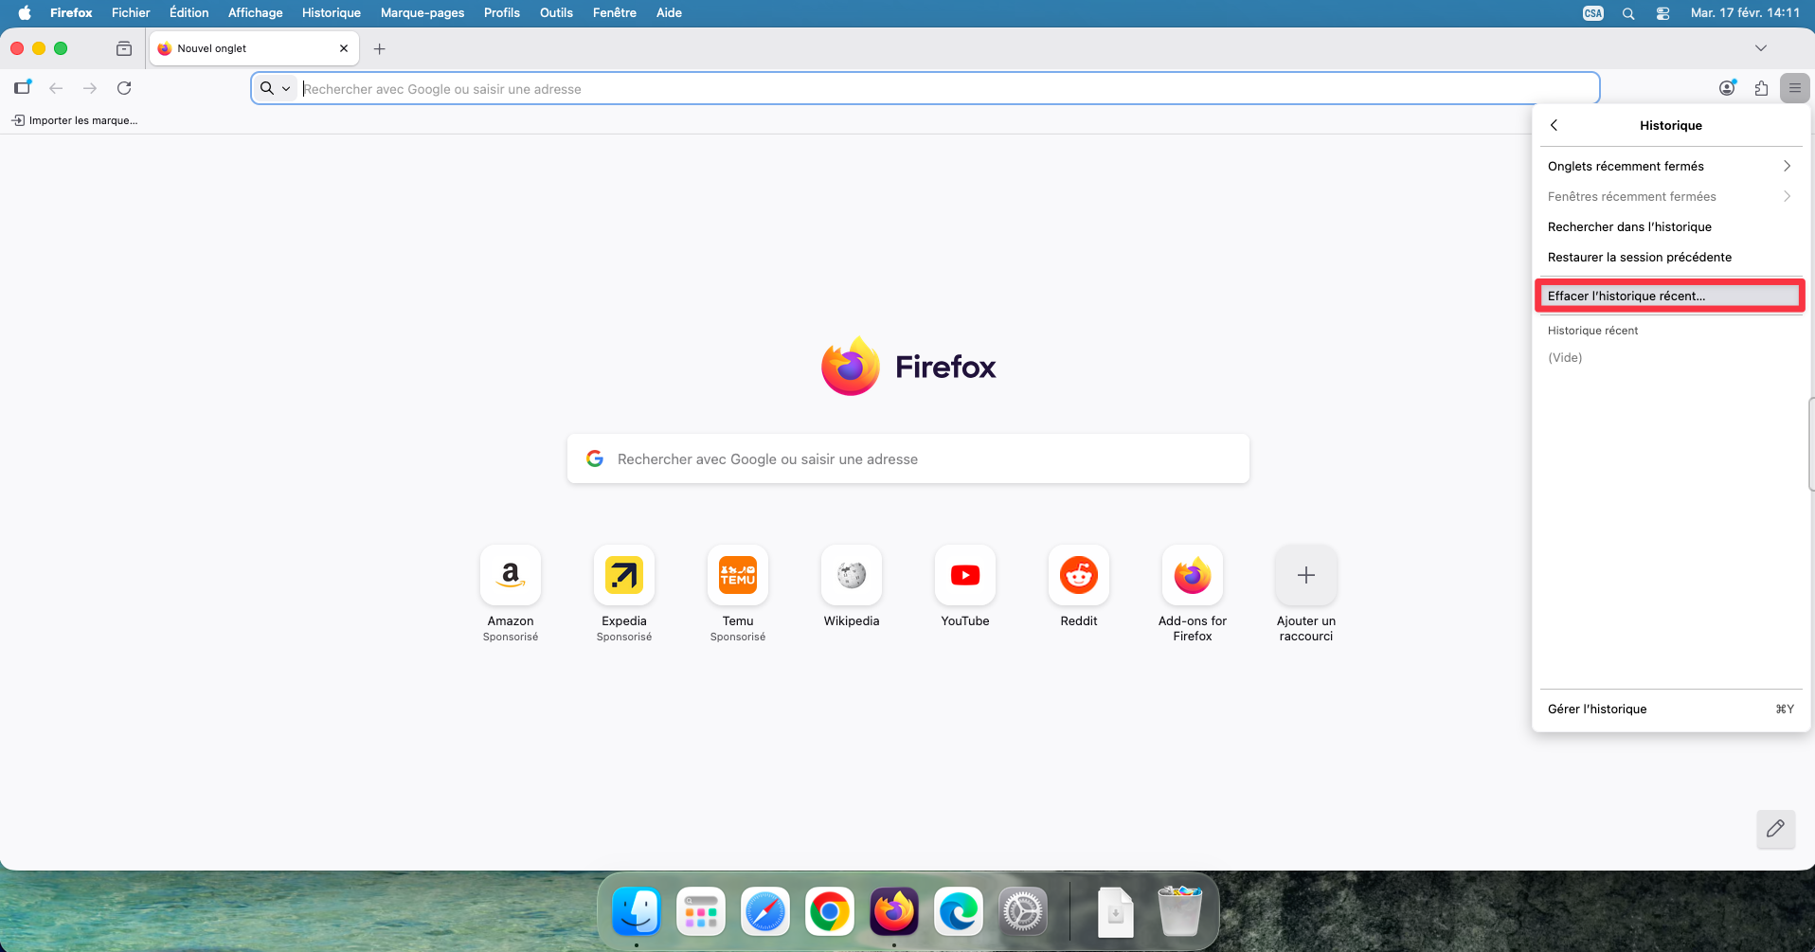The height and width of the screenshot is (952, 1815).
Task: Open Spotlight search in menu bar
Action: [1628, 13]
